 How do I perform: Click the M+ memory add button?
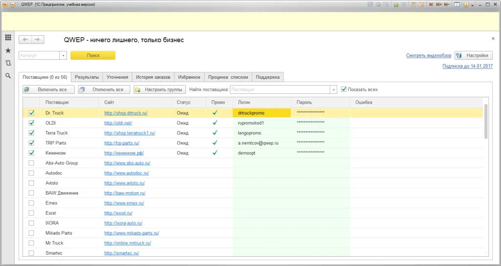(439, 5)
